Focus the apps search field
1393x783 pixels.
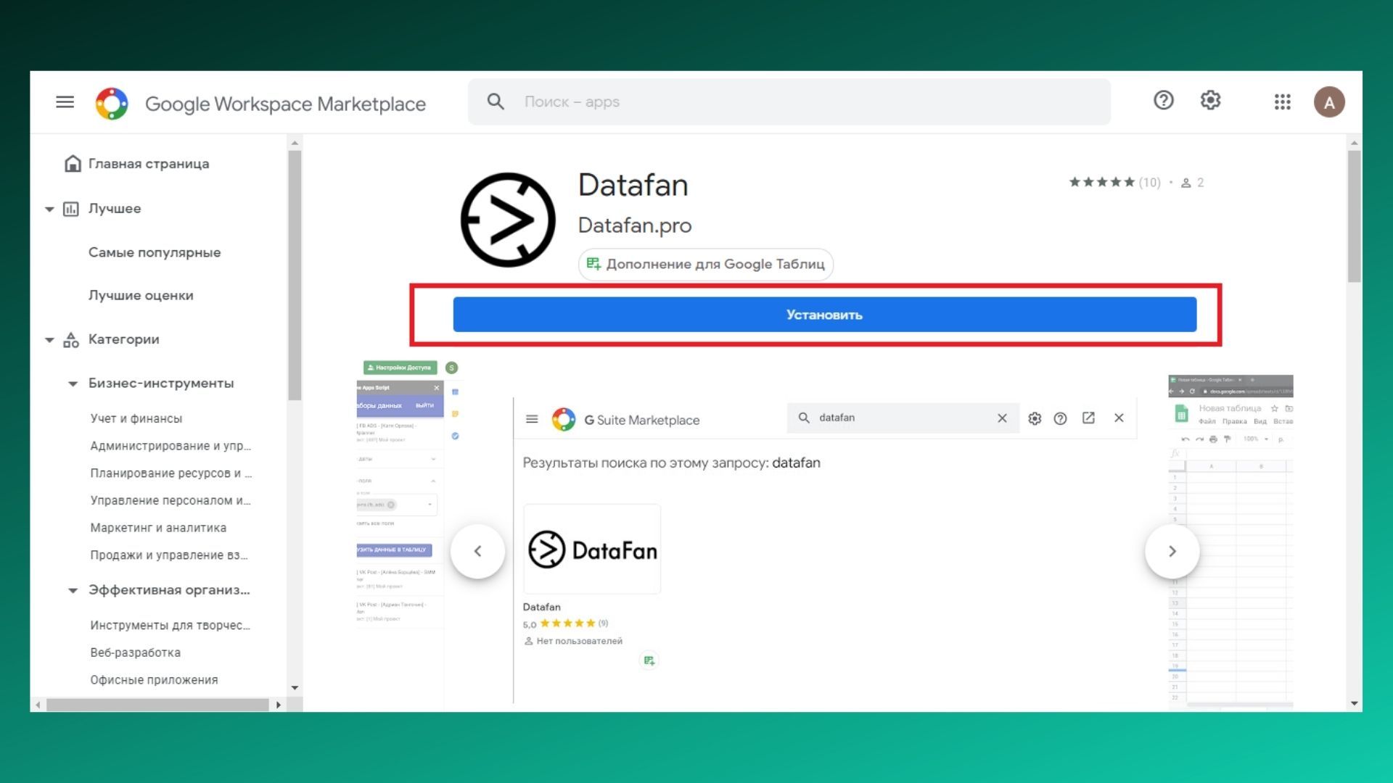pos(789,101)
